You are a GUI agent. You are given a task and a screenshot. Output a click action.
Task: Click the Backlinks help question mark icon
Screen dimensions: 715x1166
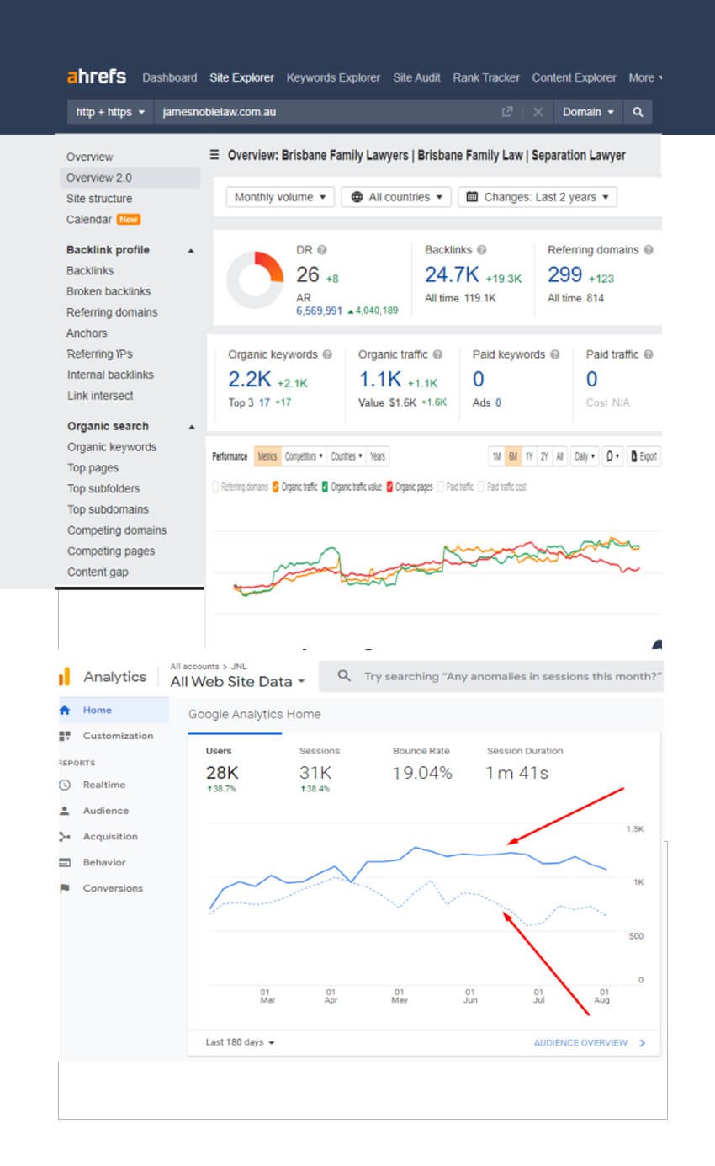[x=481, y=250]
